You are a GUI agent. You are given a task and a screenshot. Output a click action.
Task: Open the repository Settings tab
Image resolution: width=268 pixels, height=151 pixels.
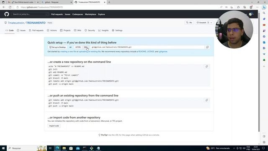[x=117, y=31]
